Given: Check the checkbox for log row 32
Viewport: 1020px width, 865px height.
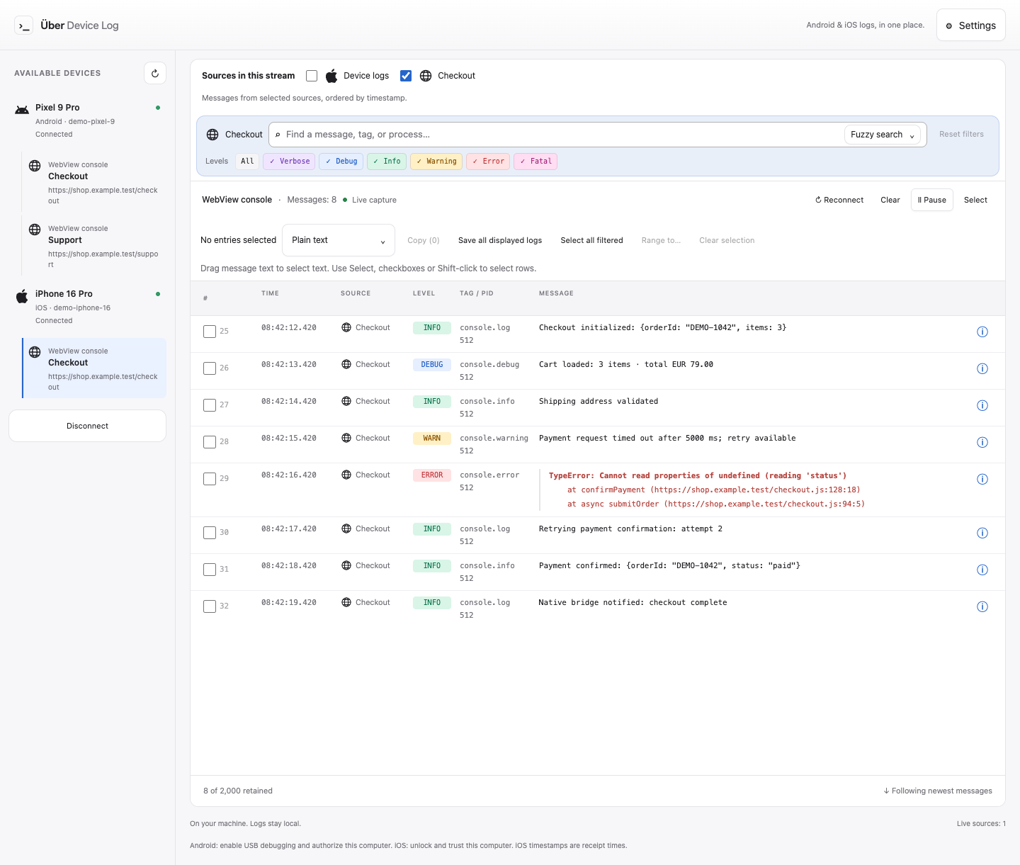Looking at the screenshot, I should (210, 606).
